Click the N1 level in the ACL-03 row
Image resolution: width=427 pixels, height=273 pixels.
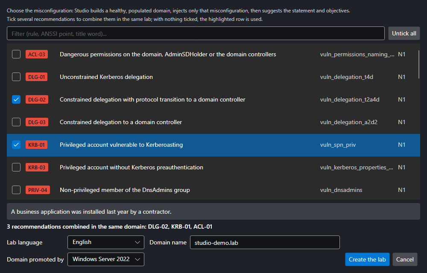[x=402, y=54]
